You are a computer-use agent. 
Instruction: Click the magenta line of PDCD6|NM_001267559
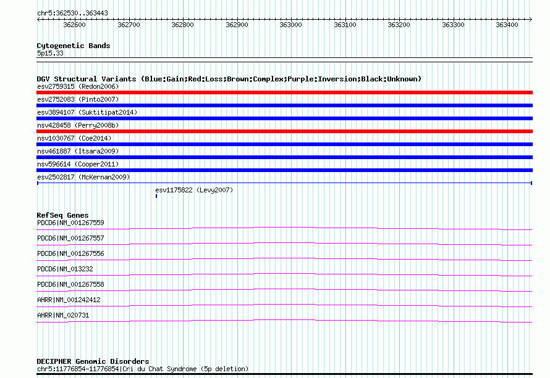(284, 229)
